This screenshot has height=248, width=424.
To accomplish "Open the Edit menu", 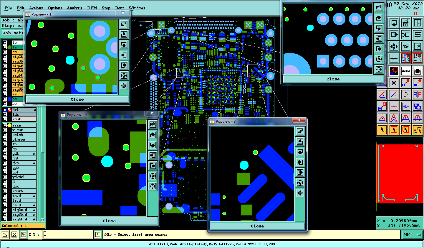I will pos(21,8).
